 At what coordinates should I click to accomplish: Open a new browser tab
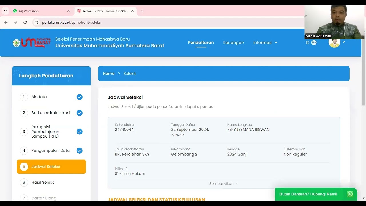[x=142, y=11]
